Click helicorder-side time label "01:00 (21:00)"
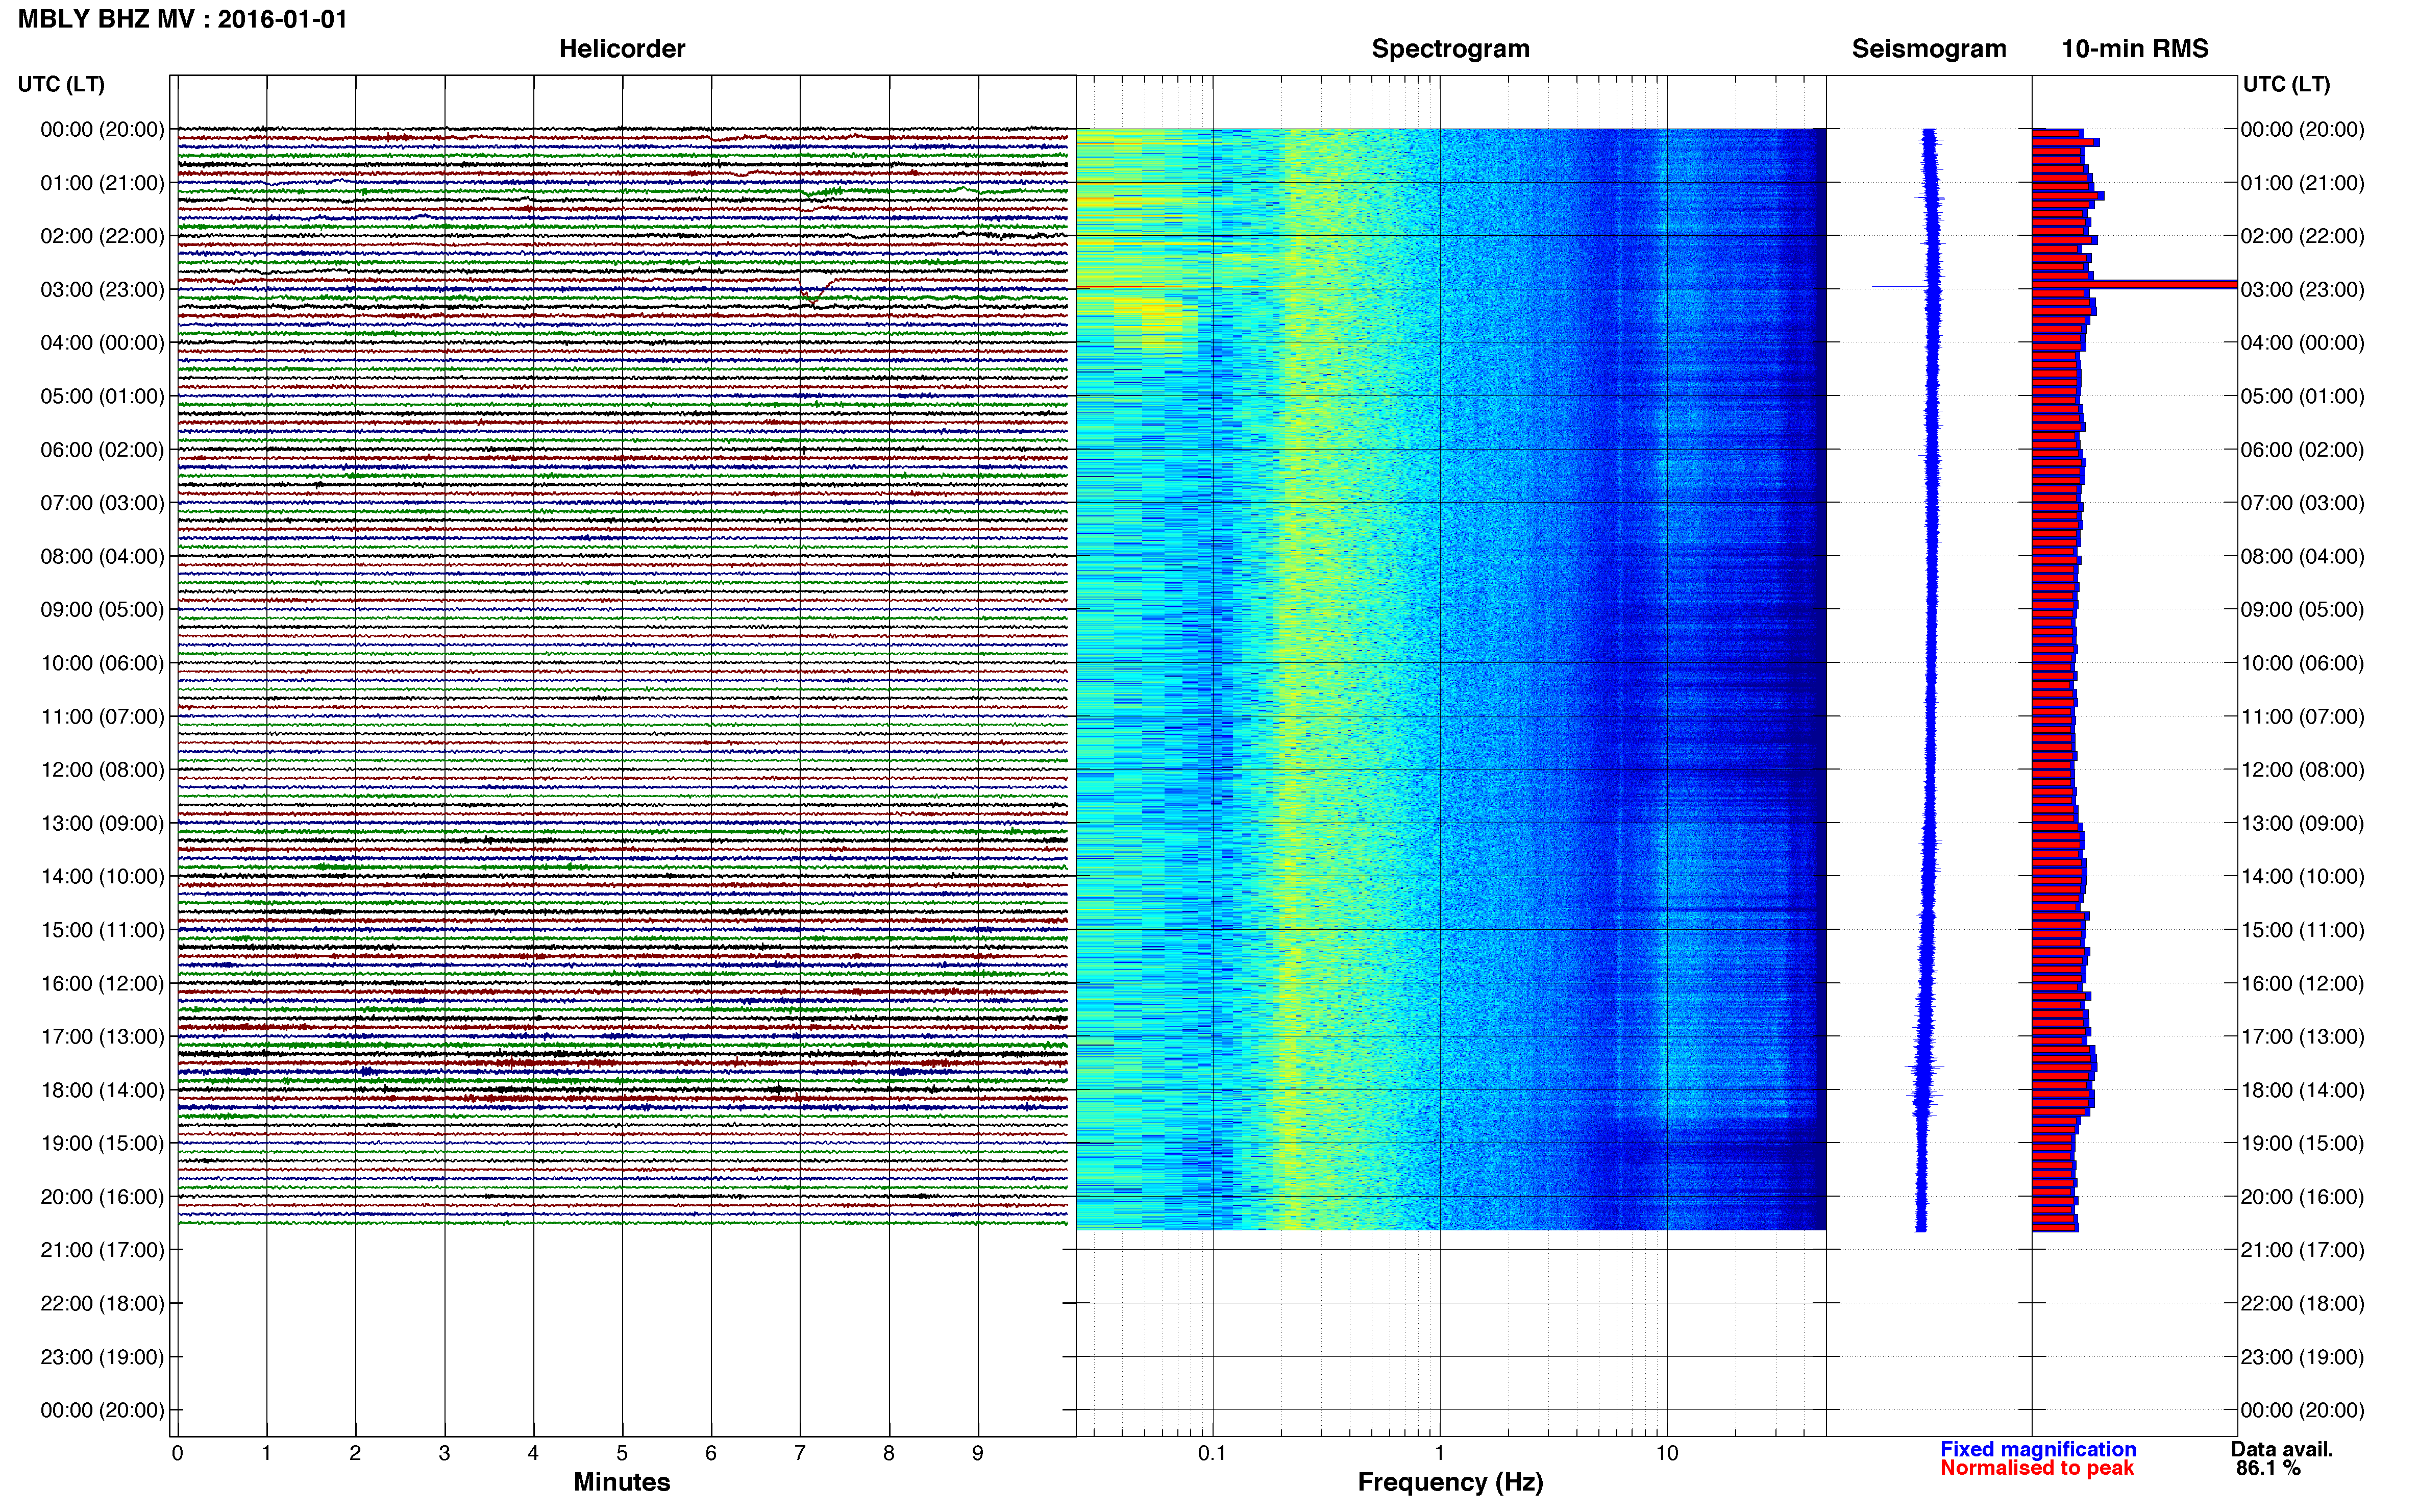The width and height of the screenshot is (2419, 1512). click(102, 183)
